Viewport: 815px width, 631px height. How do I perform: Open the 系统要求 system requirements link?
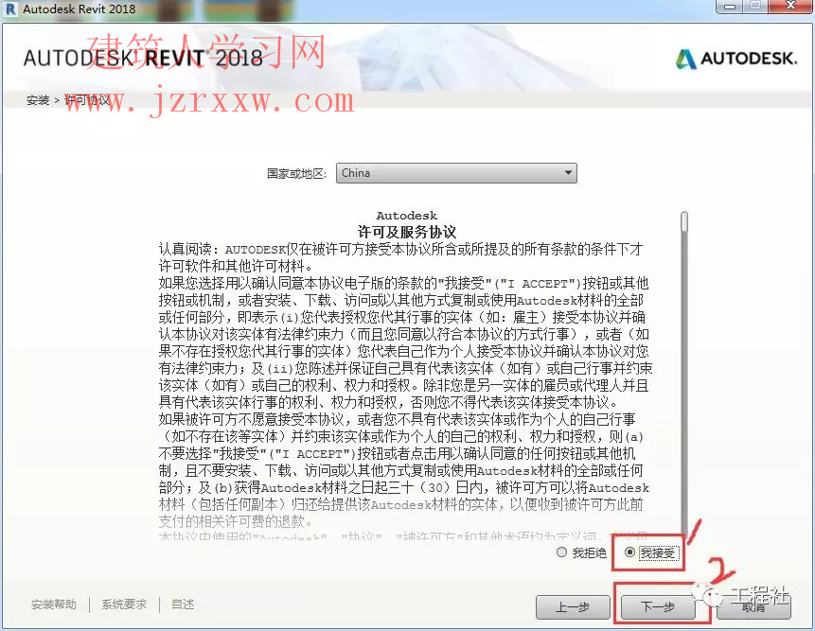click(124, 604)
